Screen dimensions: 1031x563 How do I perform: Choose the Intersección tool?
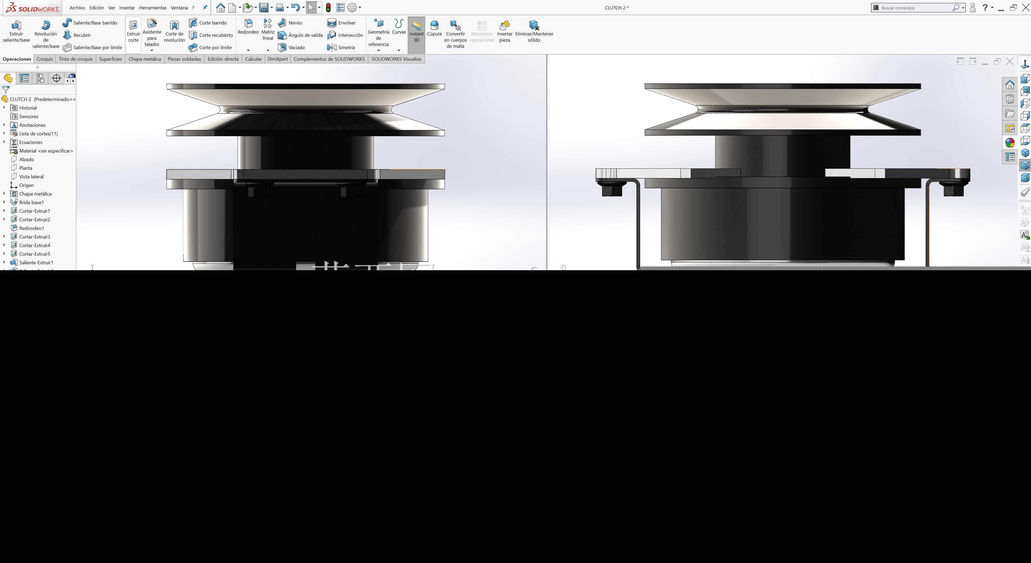[x=345, y=35]
